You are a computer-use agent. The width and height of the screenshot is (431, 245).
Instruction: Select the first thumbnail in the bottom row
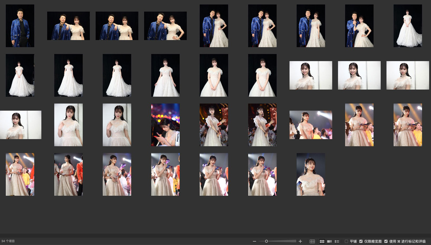(x=20, y=174)
